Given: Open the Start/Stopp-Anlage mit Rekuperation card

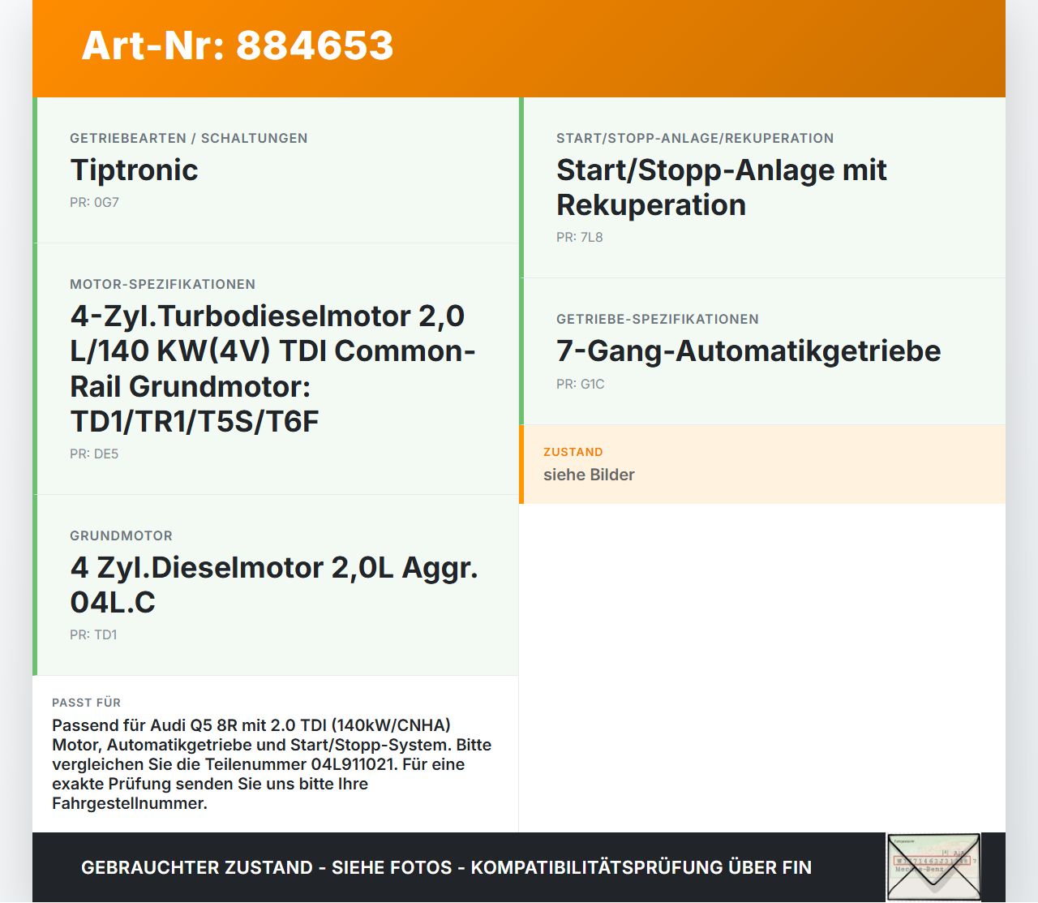Looking at the screenshot, I should [x=762, y=187].
